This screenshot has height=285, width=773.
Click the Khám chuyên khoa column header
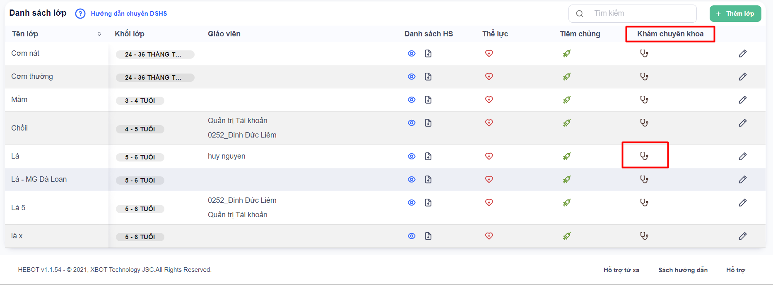coord(670,34)
